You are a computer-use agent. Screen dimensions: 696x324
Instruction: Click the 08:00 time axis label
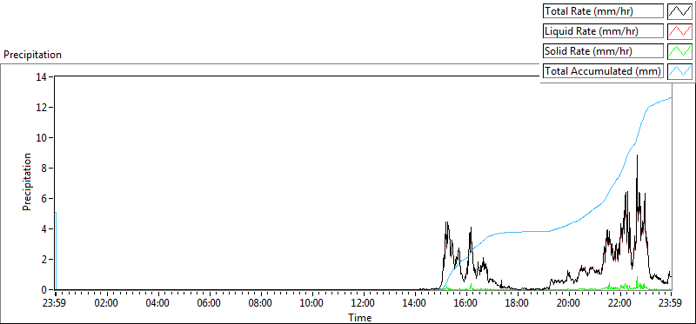tap(260, 304)
